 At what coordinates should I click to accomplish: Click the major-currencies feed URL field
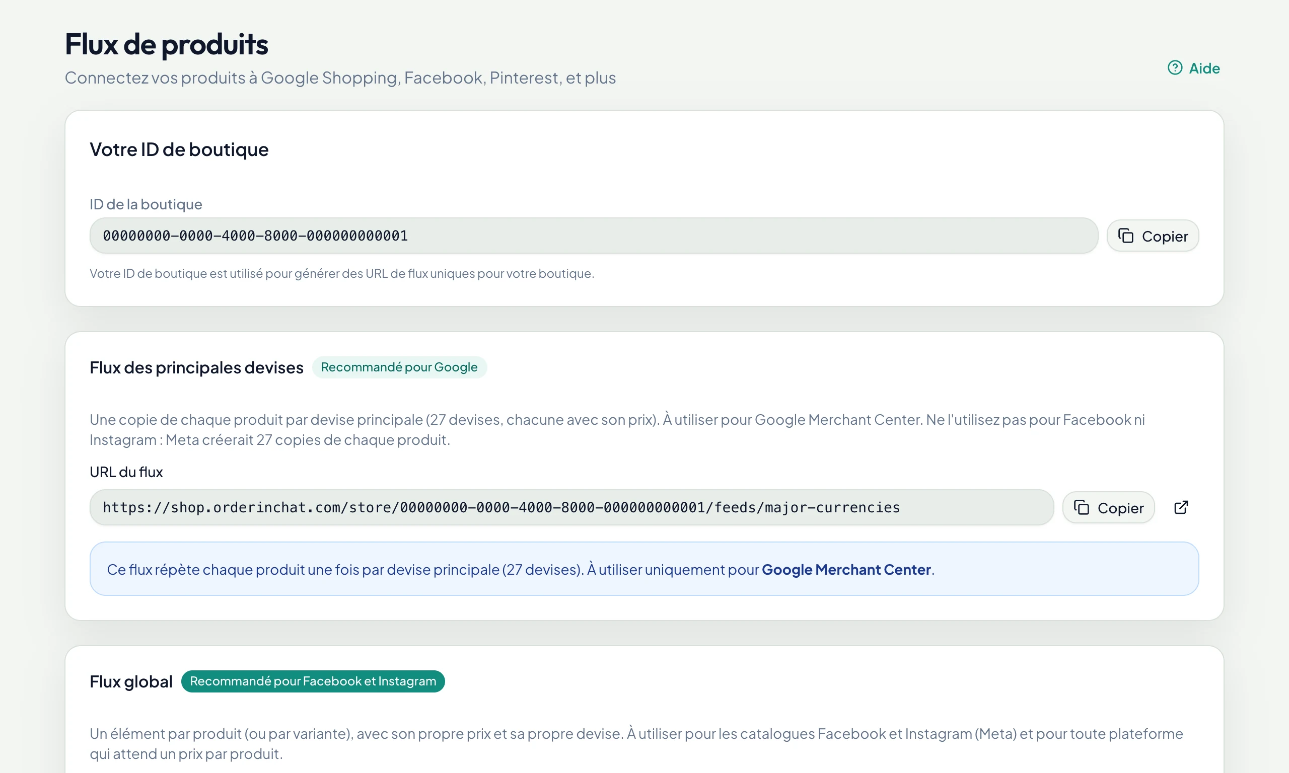(x=571, y=507)
